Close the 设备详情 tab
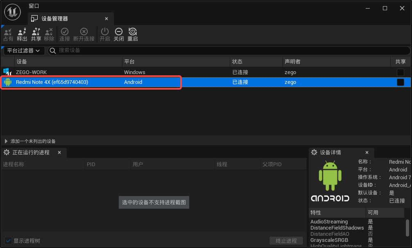This screenshot has width=412, height=248. (367, 152)
